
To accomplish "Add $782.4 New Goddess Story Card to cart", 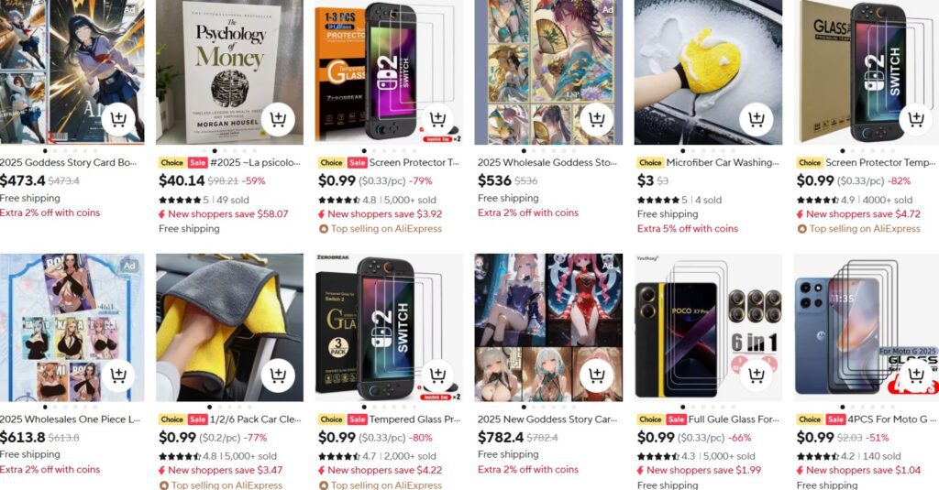I will (x=597, y=376).
